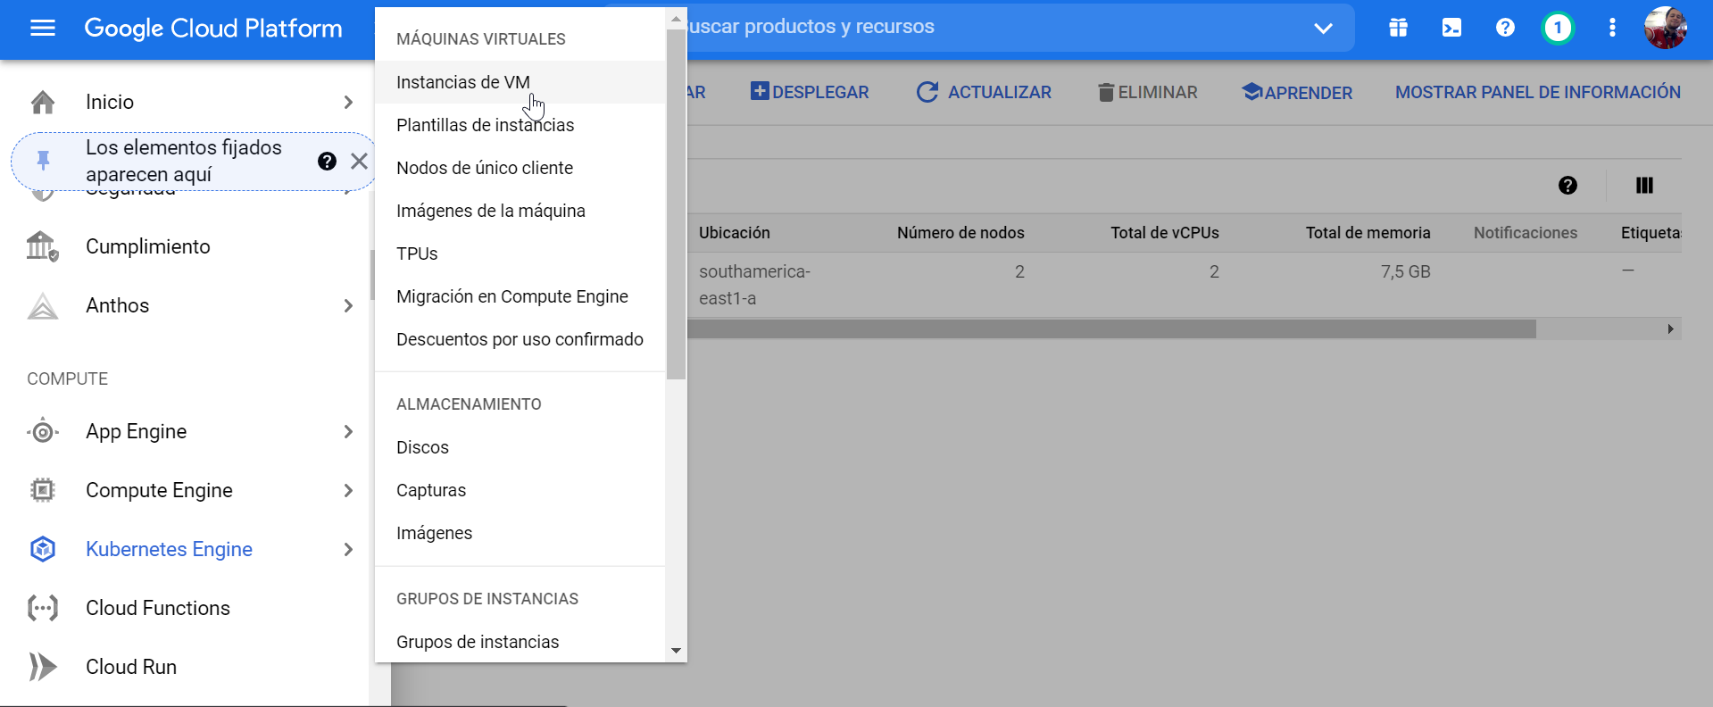Click the APRENDER button
Screen dimensions: 1713x707
(1297, 92)
